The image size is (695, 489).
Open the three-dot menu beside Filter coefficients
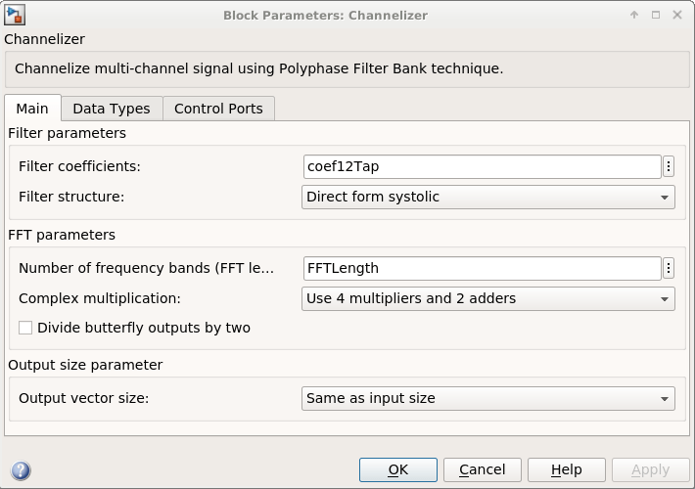(x=669, y=166)
